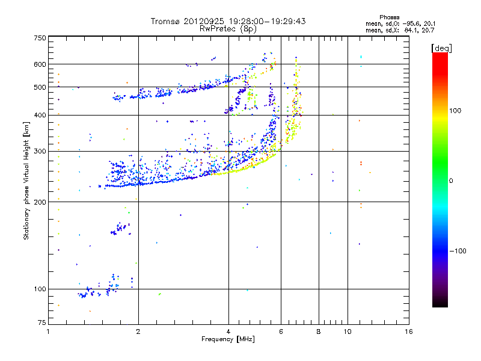Click the "8" frequency tick label
The width and height of the screenshot is (481, 361).
(x=319, y=332)
